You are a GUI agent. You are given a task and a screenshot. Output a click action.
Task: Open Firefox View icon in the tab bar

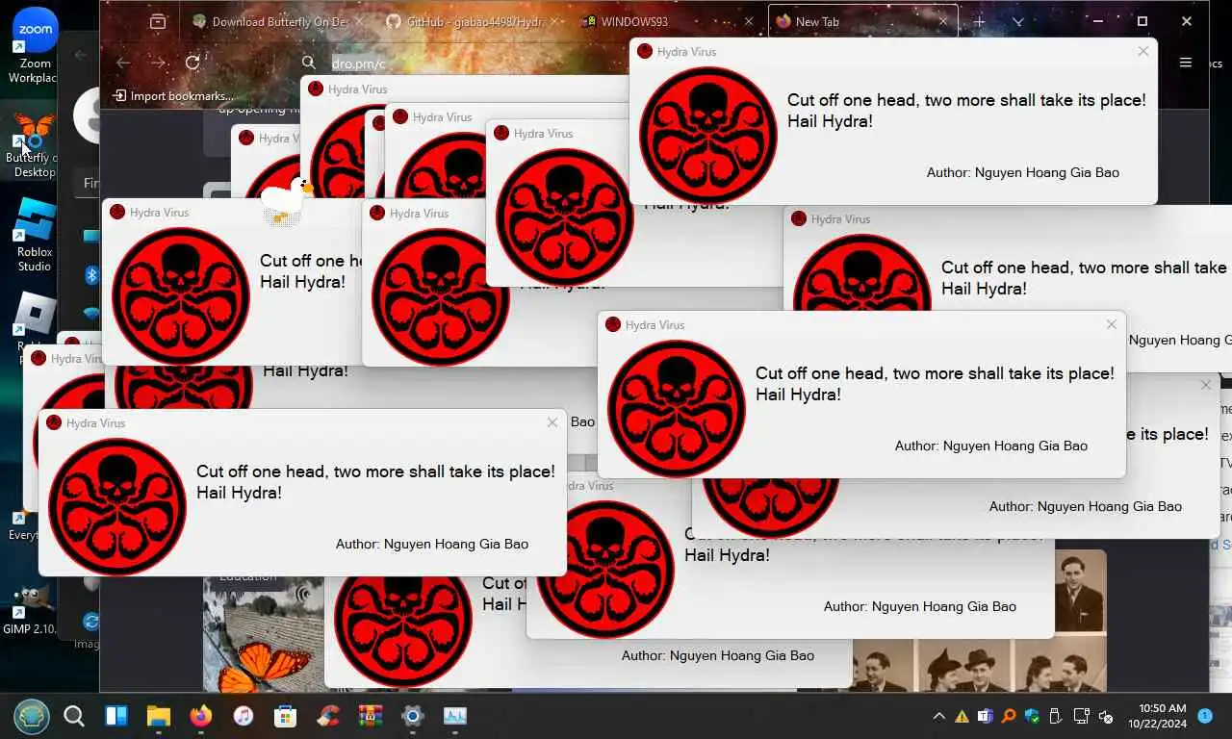(158, 21)
